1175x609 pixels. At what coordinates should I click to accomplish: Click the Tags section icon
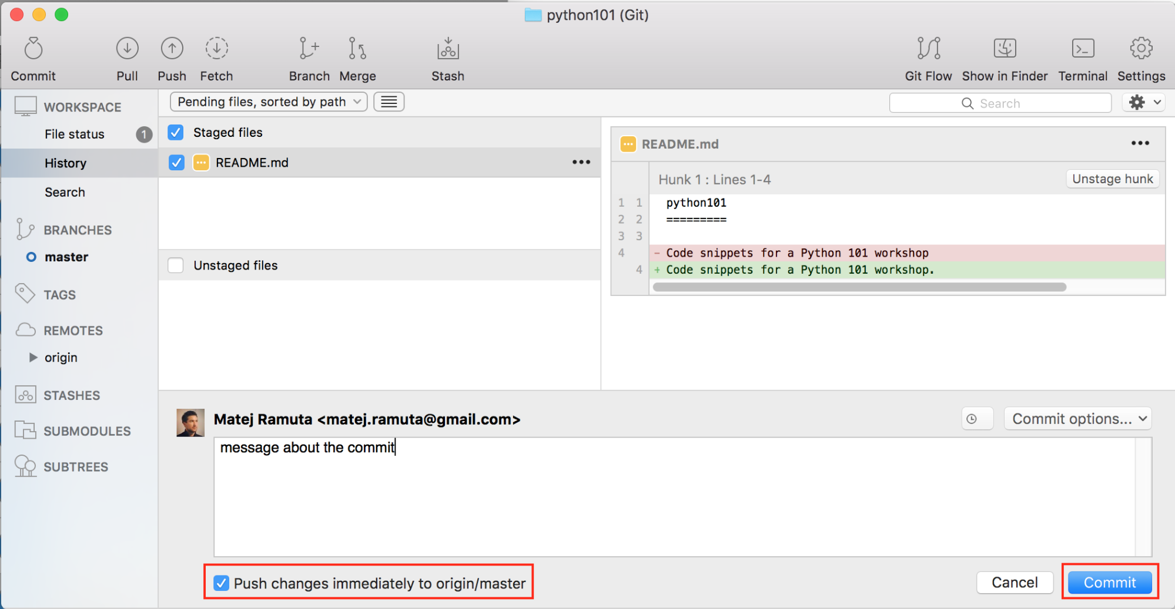click(25, 294)
